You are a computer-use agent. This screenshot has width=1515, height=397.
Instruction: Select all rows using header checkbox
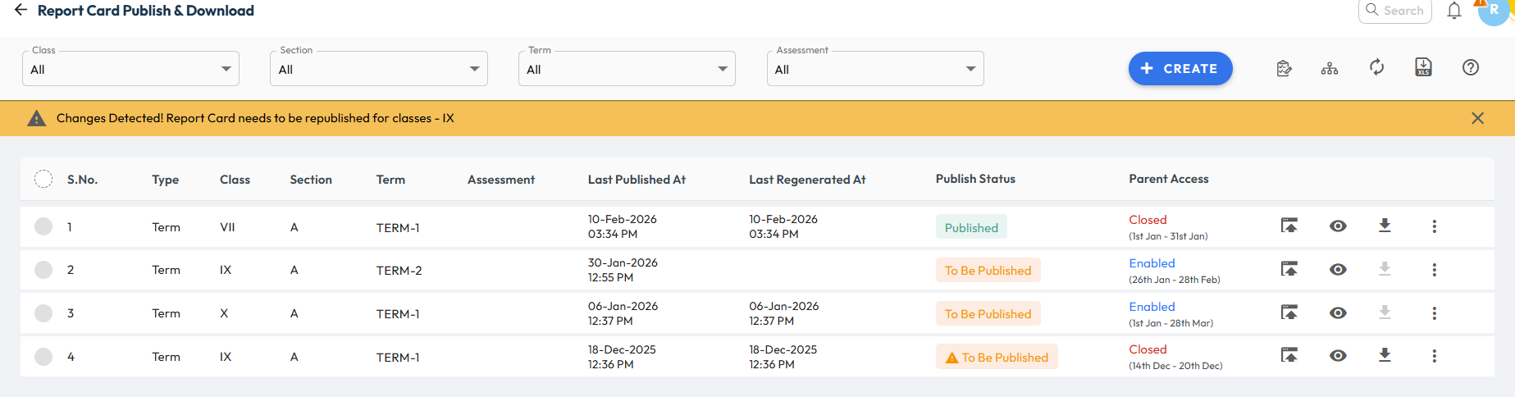43,179
